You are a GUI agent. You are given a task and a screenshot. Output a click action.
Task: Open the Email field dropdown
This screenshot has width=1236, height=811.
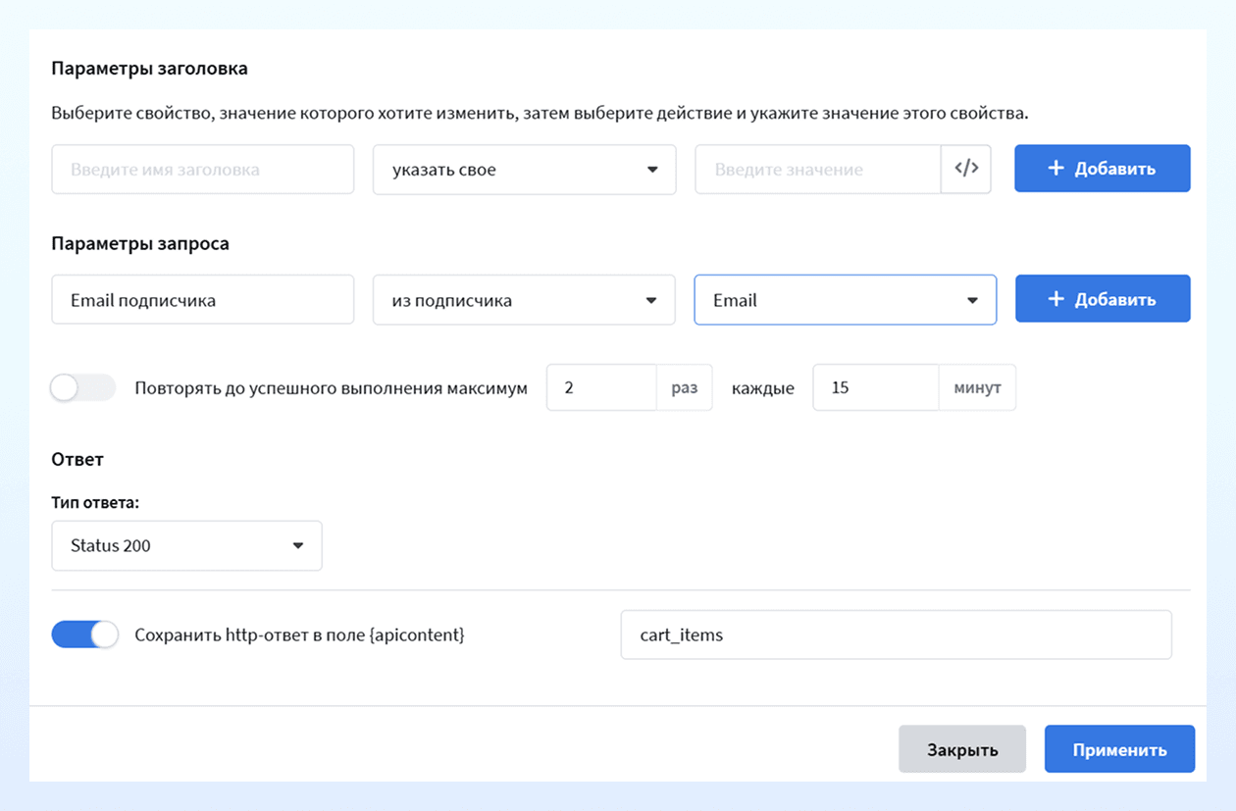(846, 300)
